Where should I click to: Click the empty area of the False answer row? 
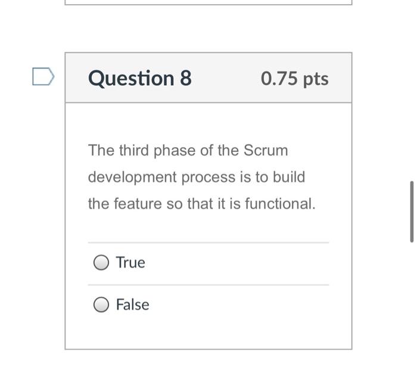tap(238, 305)
